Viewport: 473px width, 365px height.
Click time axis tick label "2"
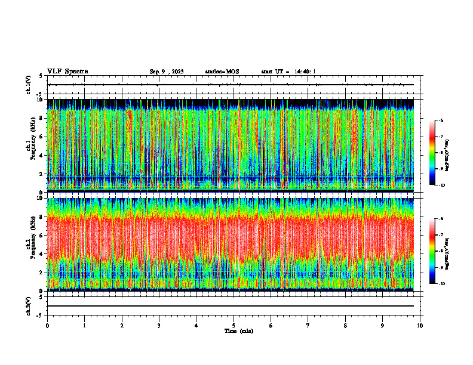tap(122, 326)
